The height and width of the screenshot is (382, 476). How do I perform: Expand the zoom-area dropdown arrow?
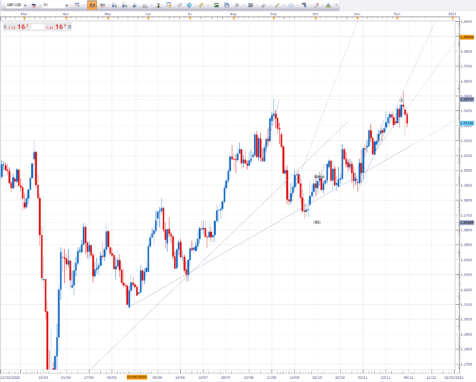click(151, 5)
